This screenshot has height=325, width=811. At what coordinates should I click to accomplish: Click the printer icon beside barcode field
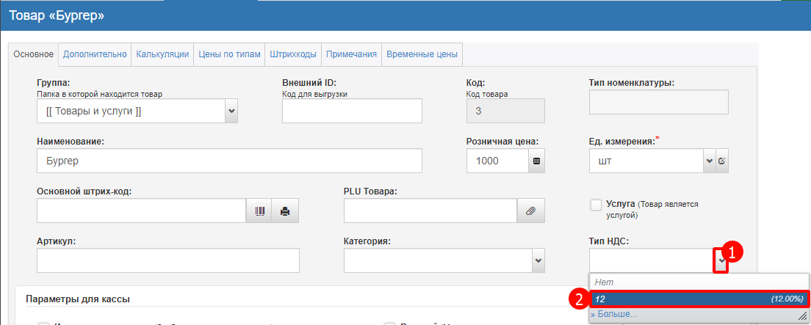pos(285,211)
